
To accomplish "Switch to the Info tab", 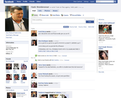I will click(x=40, y=11).
